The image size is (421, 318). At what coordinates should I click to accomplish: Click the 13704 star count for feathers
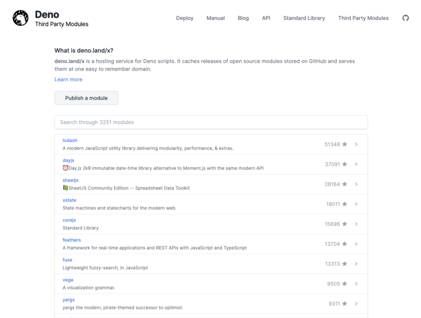tap(332, 244)
